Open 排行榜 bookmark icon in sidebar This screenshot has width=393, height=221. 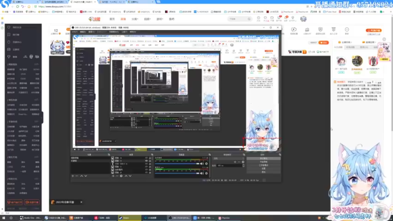(x=9, y=34)
